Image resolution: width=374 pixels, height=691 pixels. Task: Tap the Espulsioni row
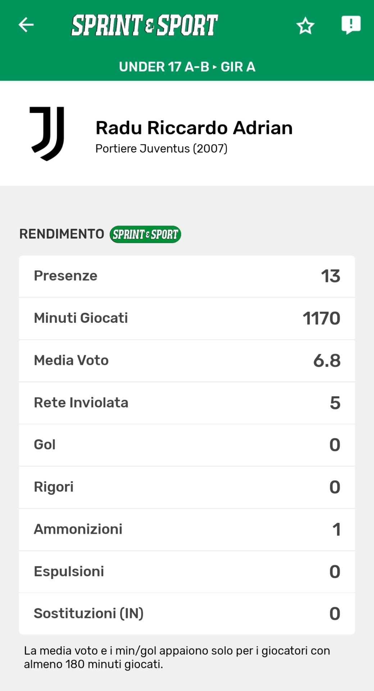[187, 572]
